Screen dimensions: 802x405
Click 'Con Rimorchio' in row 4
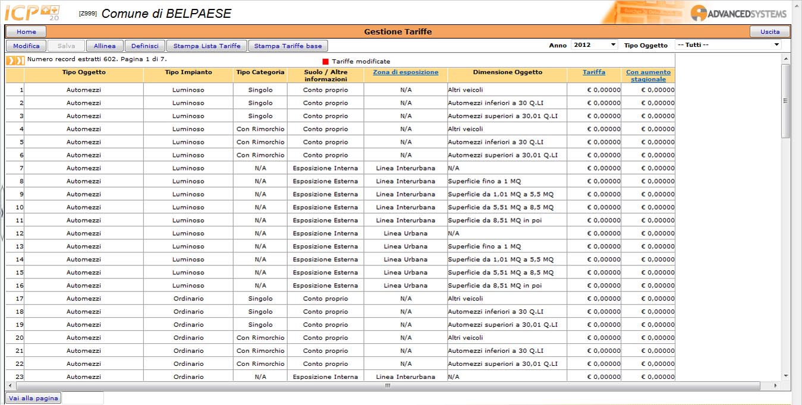click(260, 129)
